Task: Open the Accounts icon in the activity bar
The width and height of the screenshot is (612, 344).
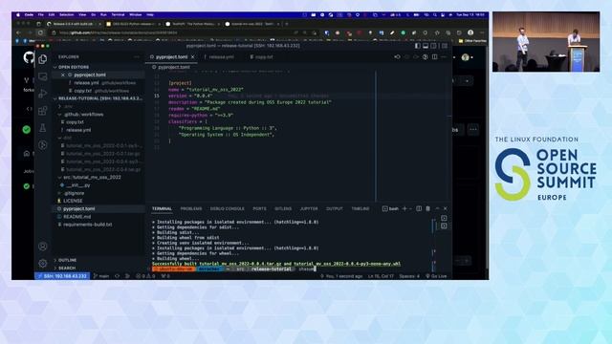Action: [x=42, y=247]
